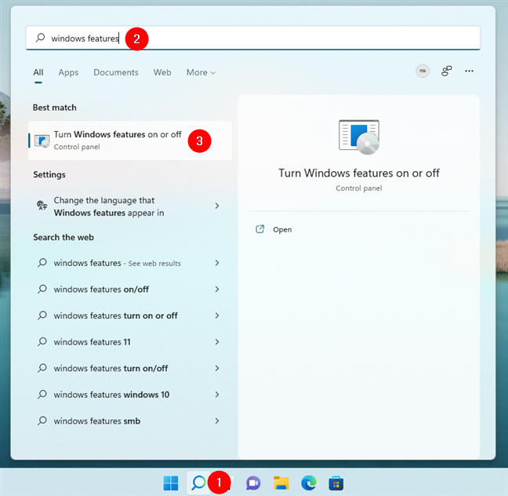Select 'windows features turn on or off' suggestion
The image size is (508, 496).
pos(129,315)
